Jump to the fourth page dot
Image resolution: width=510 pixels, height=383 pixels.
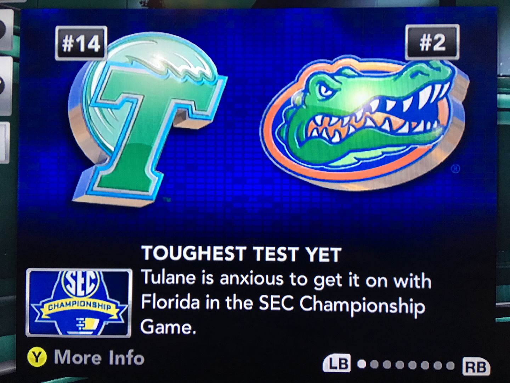(400, 365)
